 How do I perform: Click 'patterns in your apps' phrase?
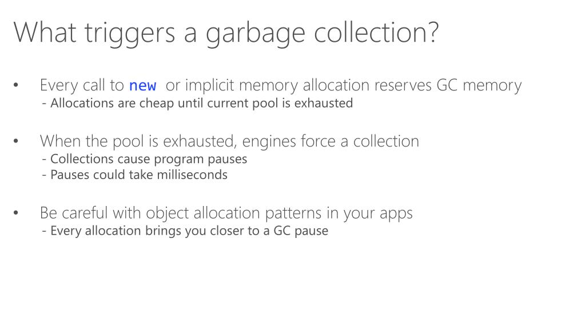tap(339, 213)
